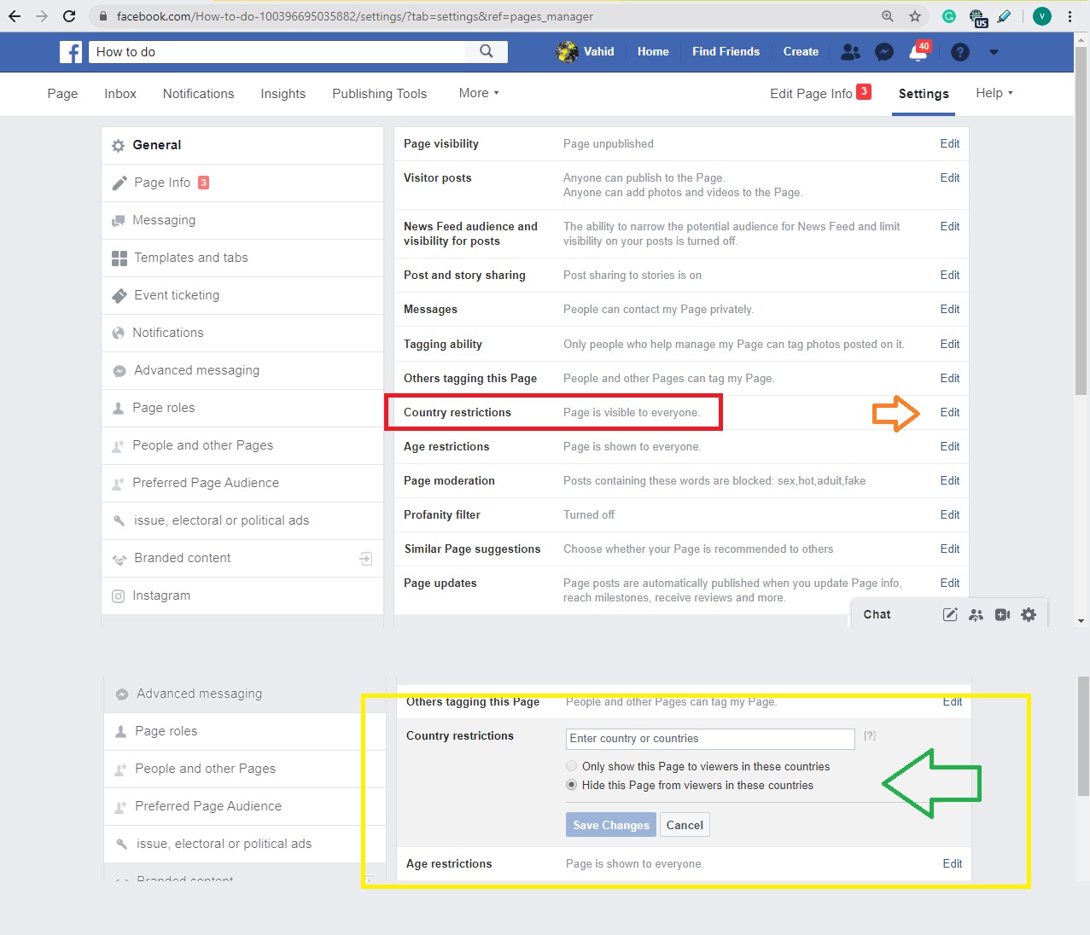Open the zoom magnifier in the address bar
Viewport: 1090px width, 935px height.
888,16
